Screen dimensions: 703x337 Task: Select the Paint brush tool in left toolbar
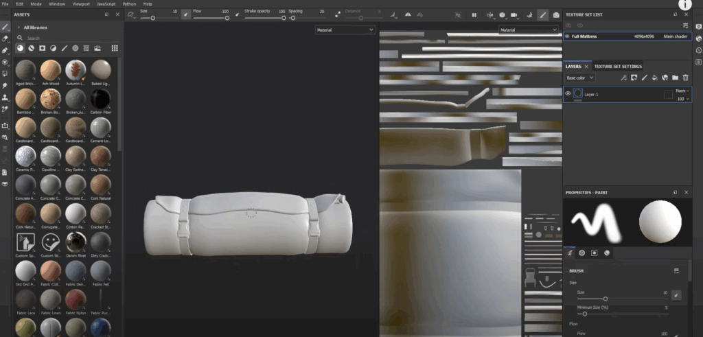(x=5, y=27)
